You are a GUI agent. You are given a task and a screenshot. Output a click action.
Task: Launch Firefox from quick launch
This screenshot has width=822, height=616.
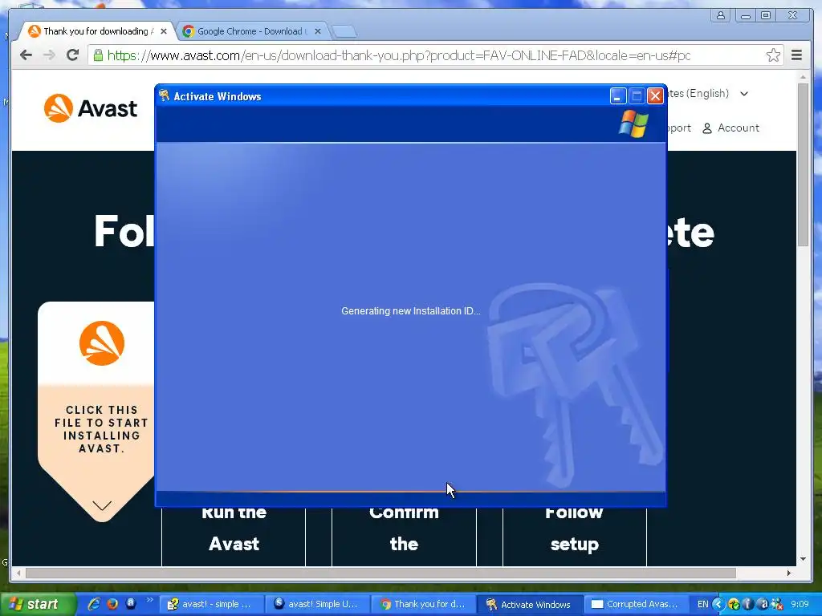pos(112,604)
